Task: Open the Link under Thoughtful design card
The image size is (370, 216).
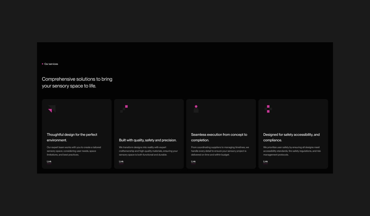Action: click(49, 162)
